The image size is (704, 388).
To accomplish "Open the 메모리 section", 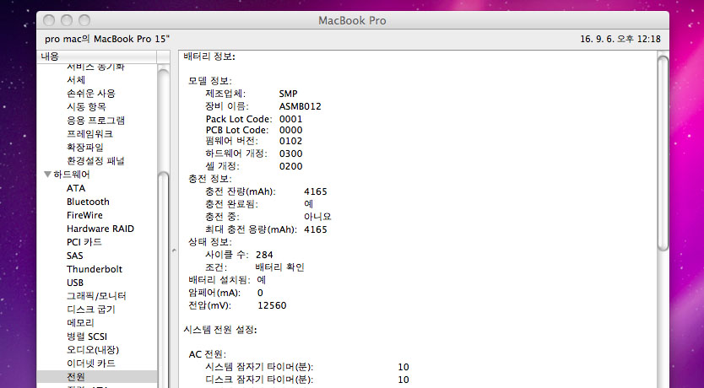I will point(80,323).
